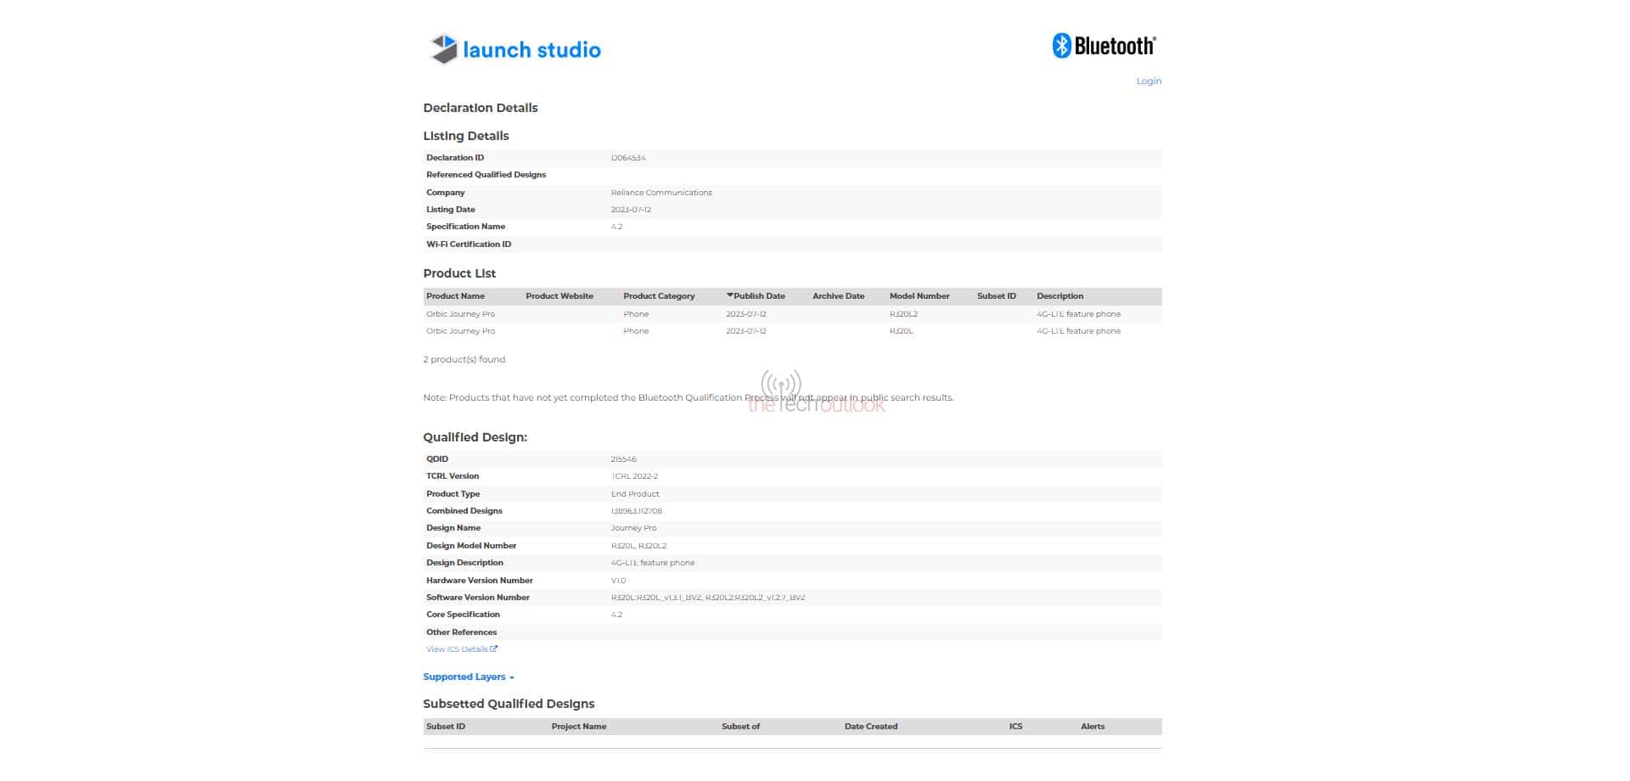Click the Specification Name value 4.2
Screen dimensions: 1630x781
click(x=616, y=227)
